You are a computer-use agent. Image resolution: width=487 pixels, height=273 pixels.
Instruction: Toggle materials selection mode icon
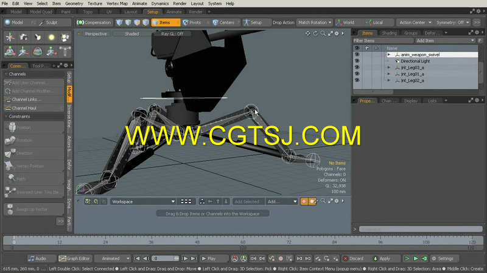click(x=145, y=22)
